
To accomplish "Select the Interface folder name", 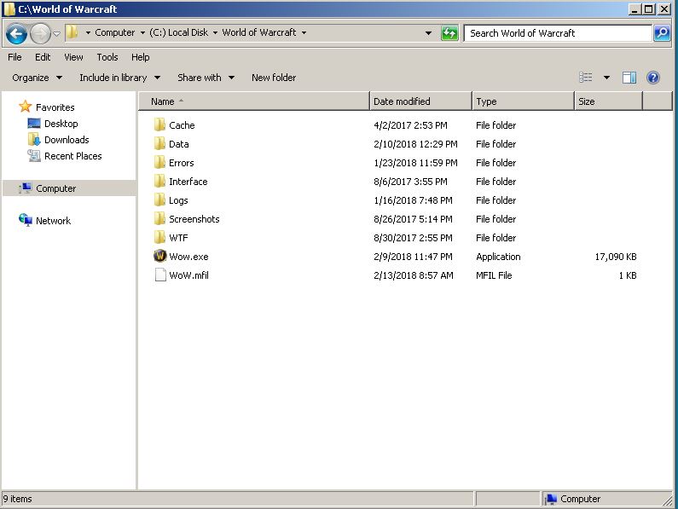I will click(188, 182).
